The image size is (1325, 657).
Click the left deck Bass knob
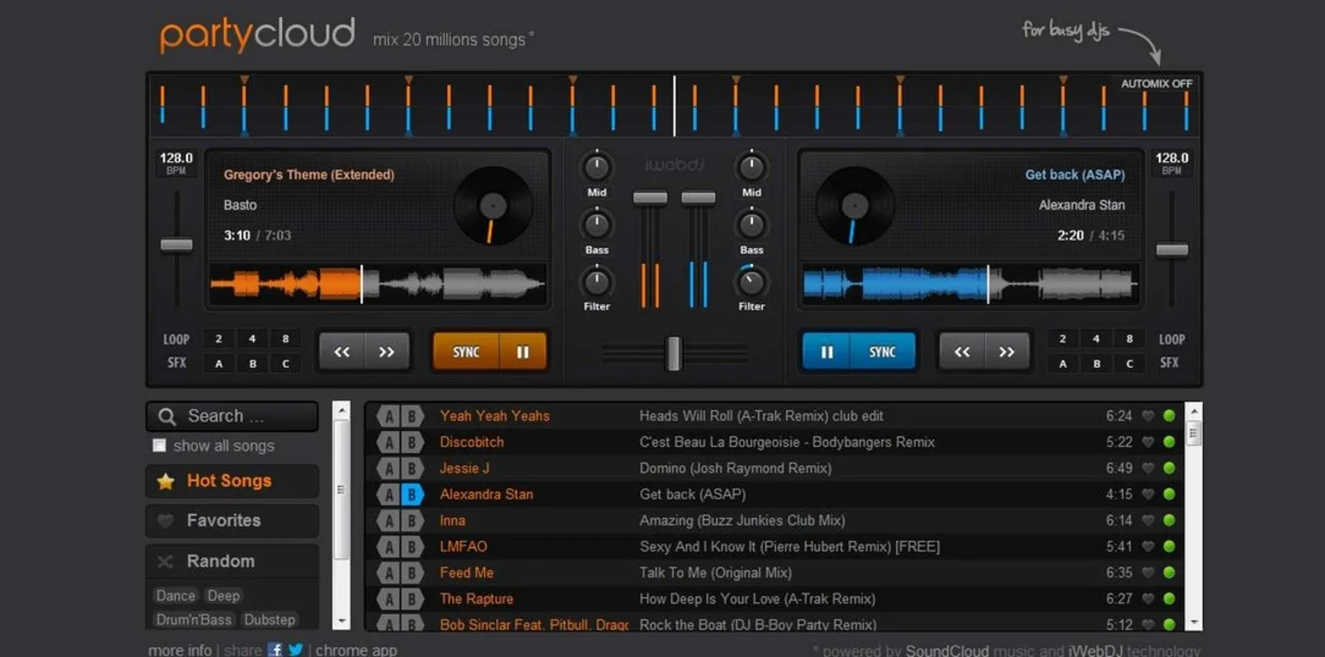[597, 224]
